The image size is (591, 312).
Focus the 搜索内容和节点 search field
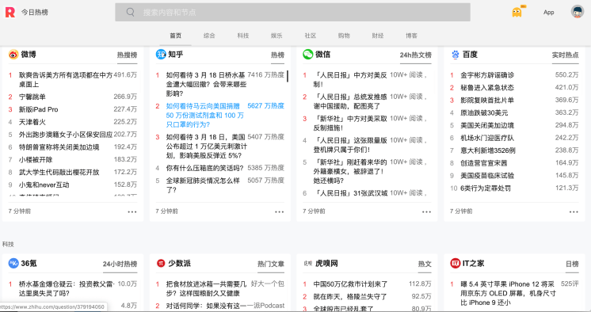pyautogui.click(x=292, y=12)
